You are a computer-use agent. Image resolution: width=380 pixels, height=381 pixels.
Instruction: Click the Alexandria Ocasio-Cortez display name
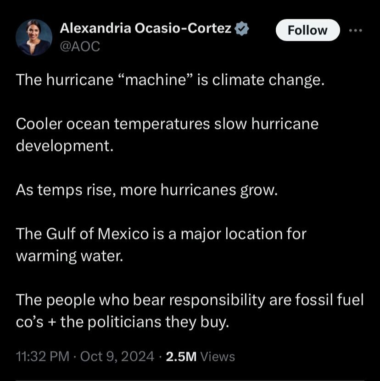[x=146, y=29]
